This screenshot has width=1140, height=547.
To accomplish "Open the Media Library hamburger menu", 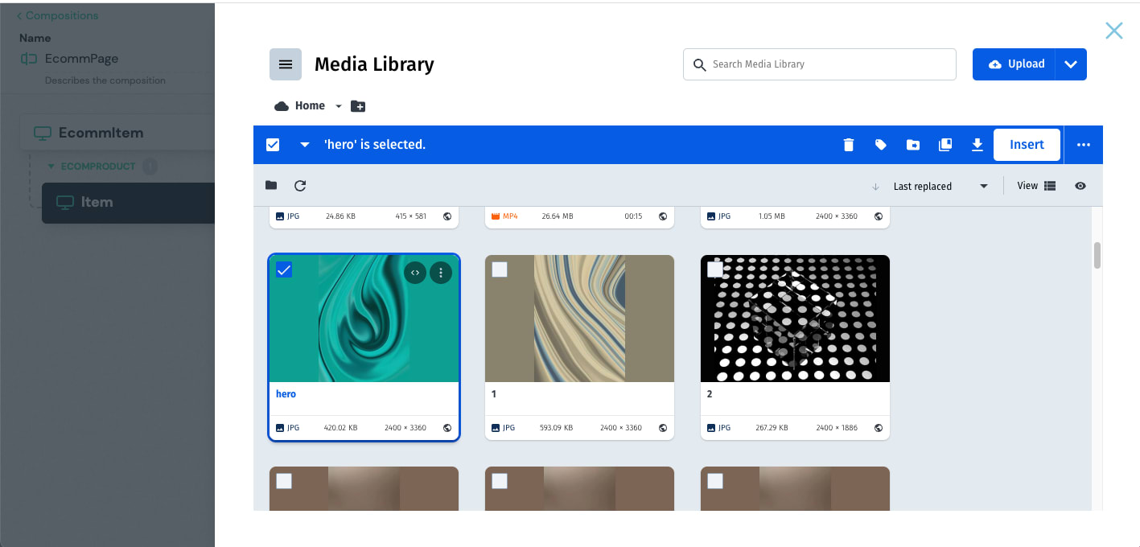I will click(286, 64).
